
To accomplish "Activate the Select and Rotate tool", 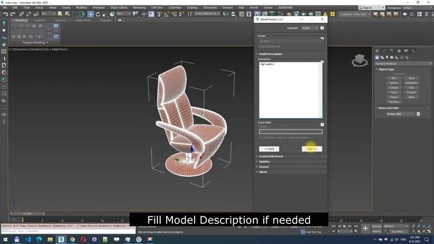I will (98, 14).
